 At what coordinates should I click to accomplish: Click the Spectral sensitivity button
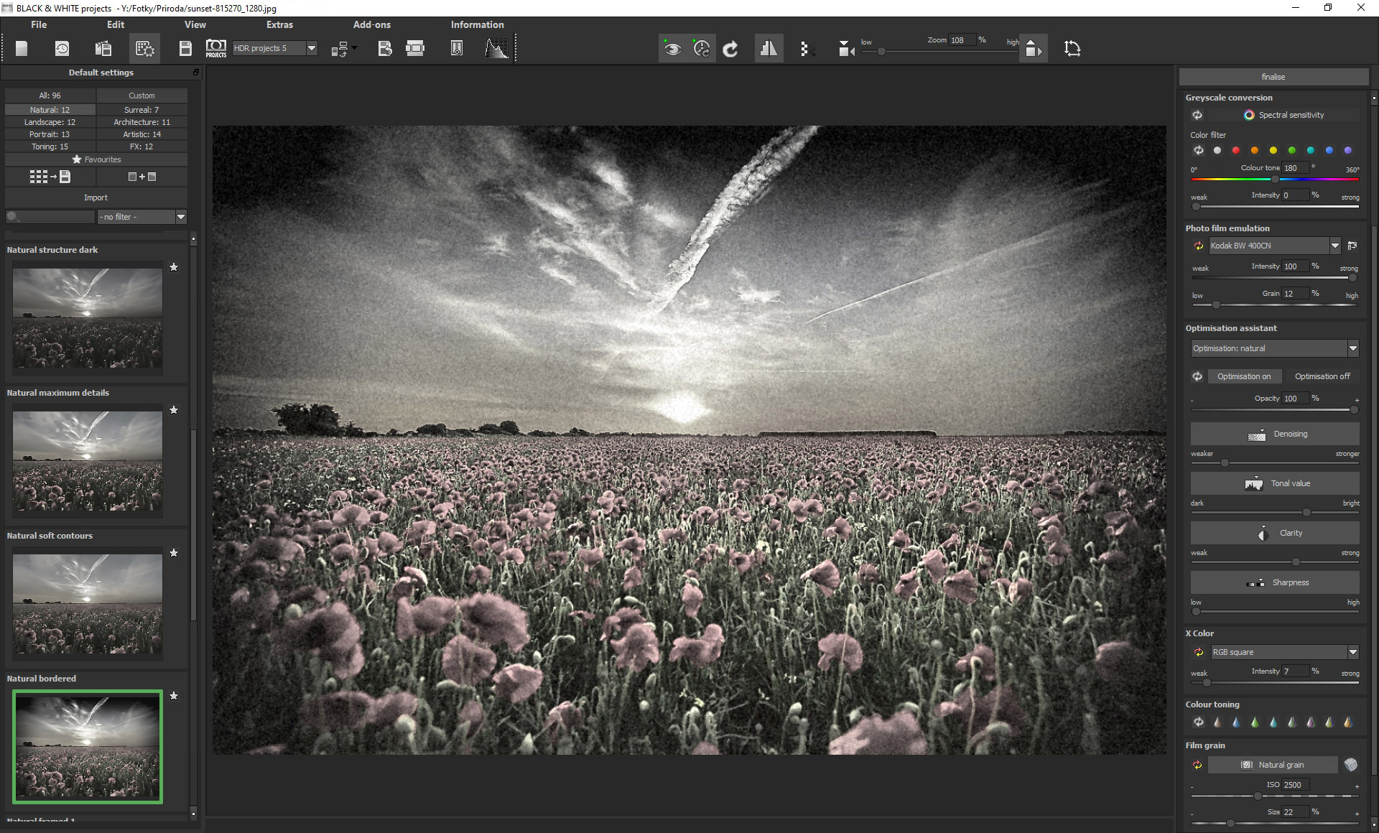tap(1283, 115)
